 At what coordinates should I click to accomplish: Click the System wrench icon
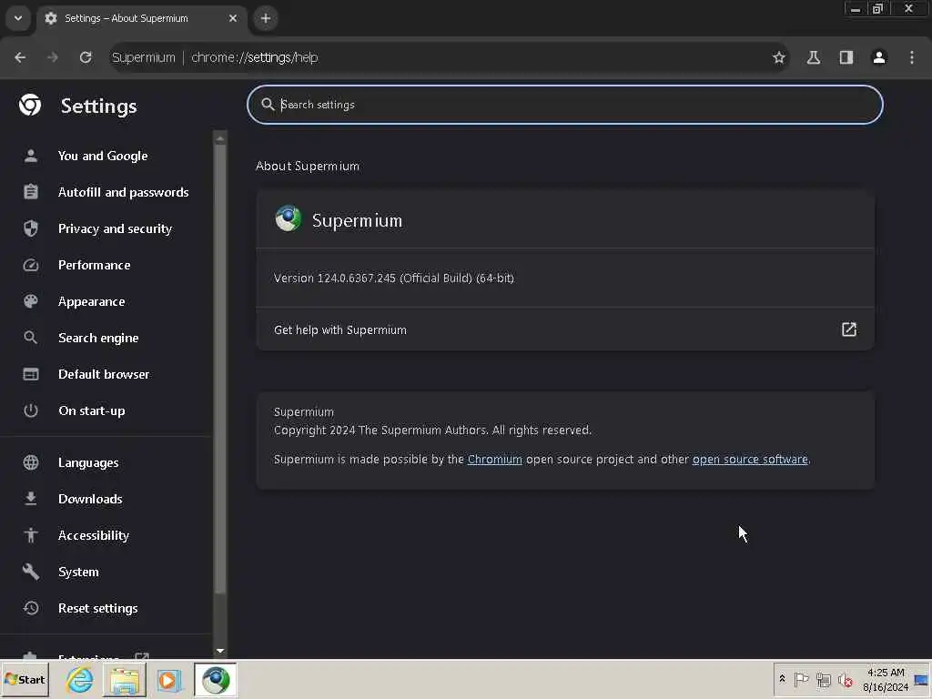(31, 572)
